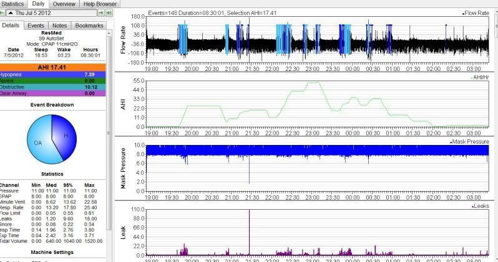Click the Date value 7/5/2012
498x262 pixels.
point(14,55)
